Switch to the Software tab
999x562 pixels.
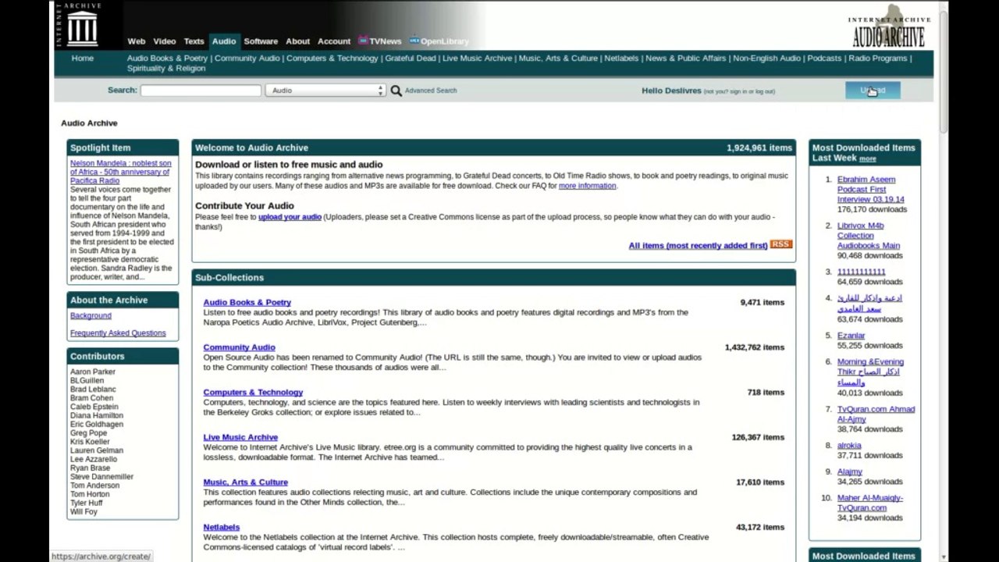tap(261, 41)
